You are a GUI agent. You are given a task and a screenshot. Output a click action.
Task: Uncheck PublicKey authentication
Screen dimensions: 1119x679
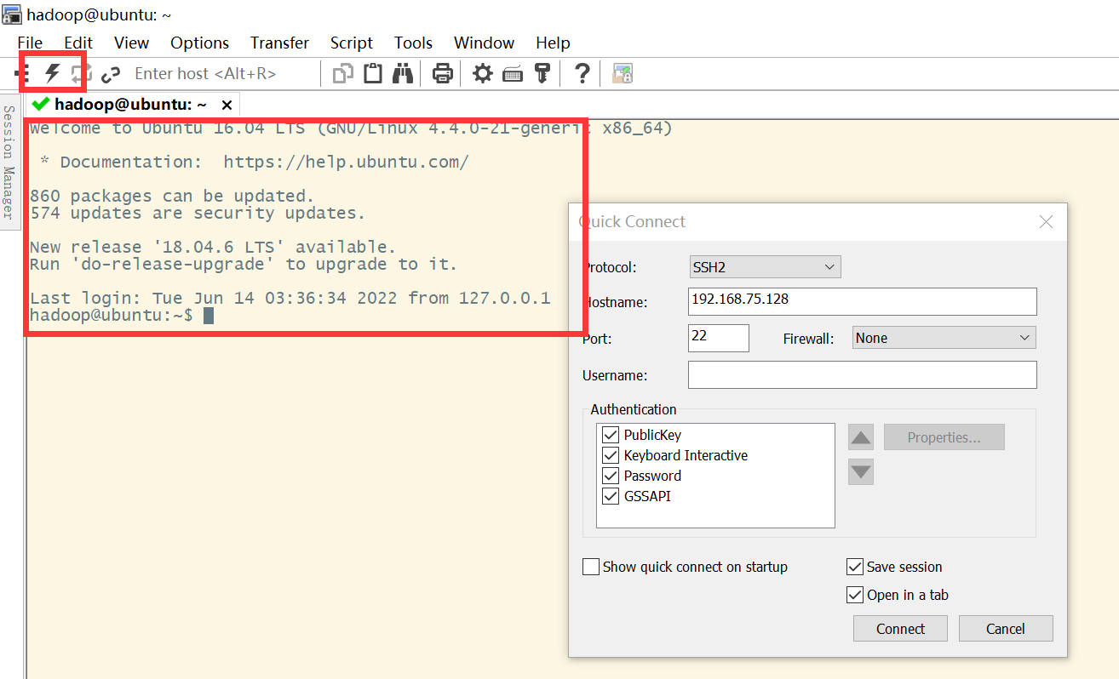point(611,435)
